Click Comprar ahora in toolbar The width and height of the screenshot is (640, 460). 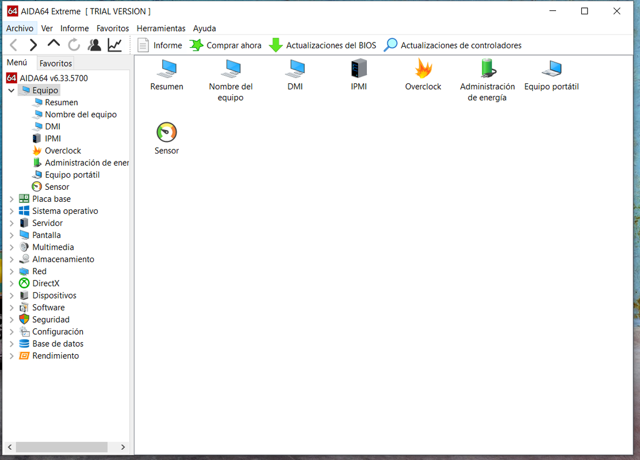225,45
